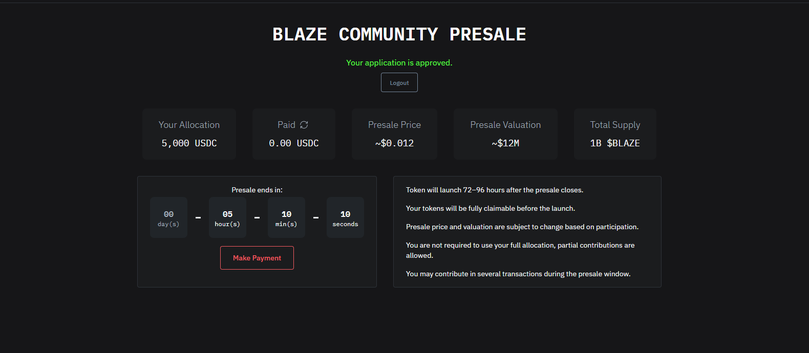
Task: Click the refresh icon beside Paid
Action: pos(304,125)
